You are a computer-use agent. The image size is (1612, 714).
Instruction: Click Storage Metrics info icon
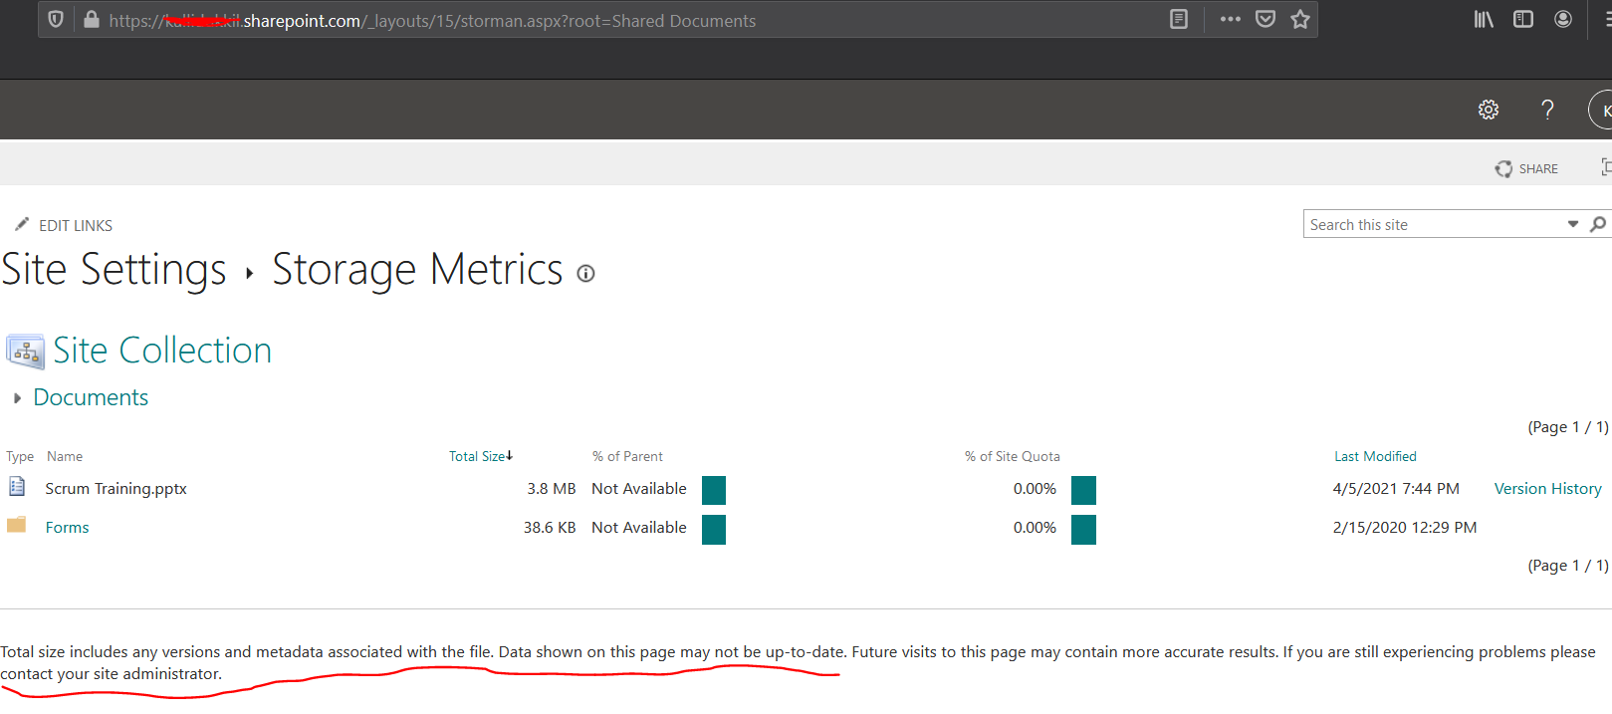pos(586,274)
